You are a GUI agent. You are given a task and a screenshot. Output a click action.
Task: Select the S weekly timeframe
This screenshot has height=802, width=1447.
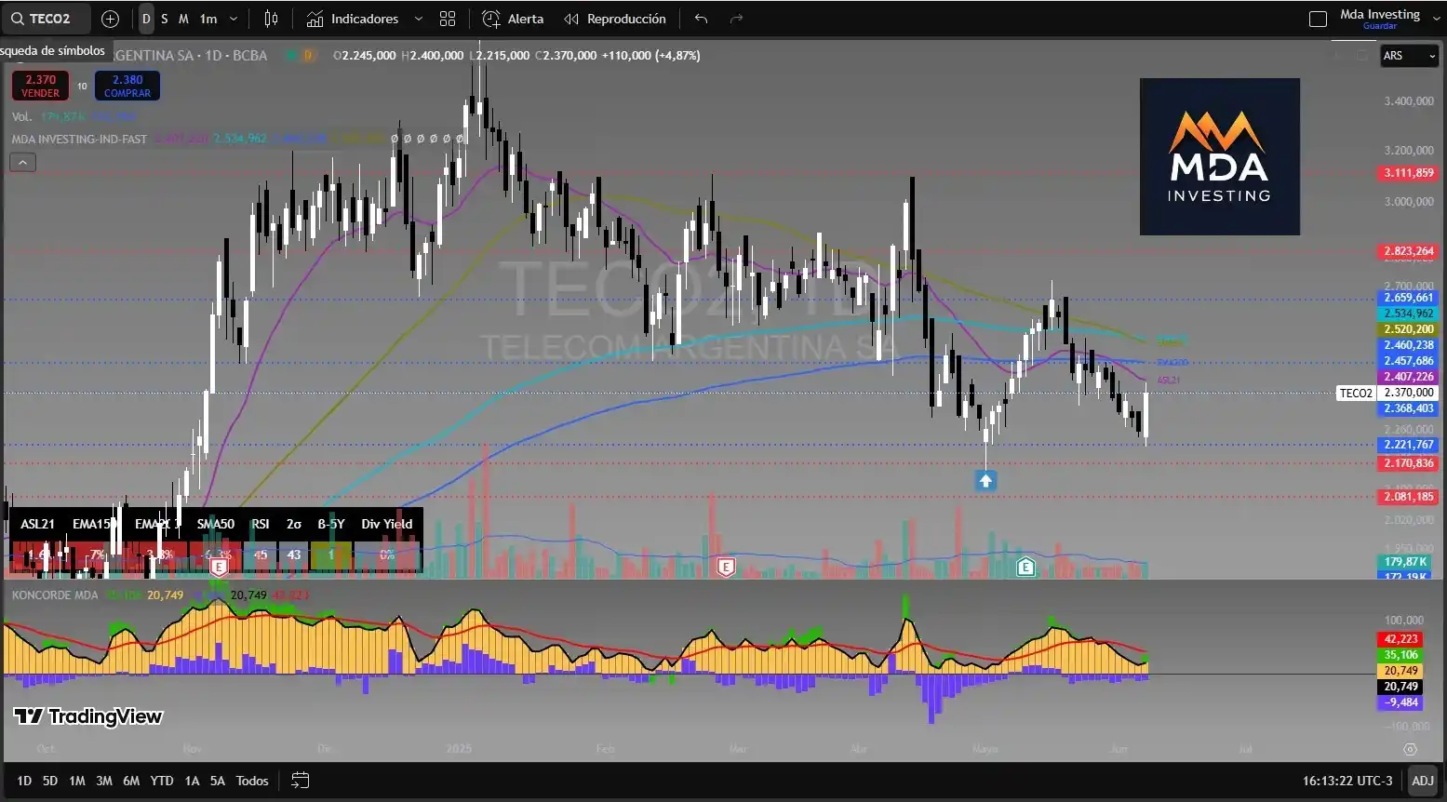[x=165, y=19]
